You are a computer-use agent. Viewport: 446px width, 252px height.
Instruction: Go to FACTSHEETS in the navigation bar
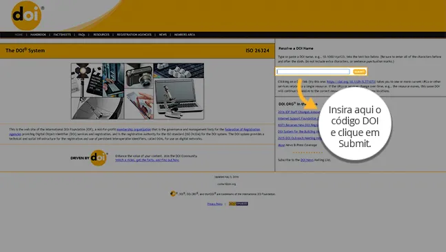point(62,35)
